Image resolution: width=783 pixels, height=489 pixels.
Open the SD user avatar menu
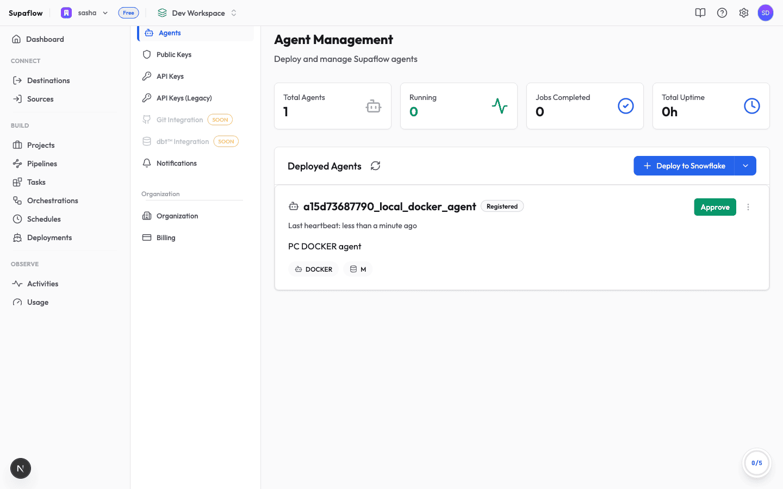pos(766,13)
